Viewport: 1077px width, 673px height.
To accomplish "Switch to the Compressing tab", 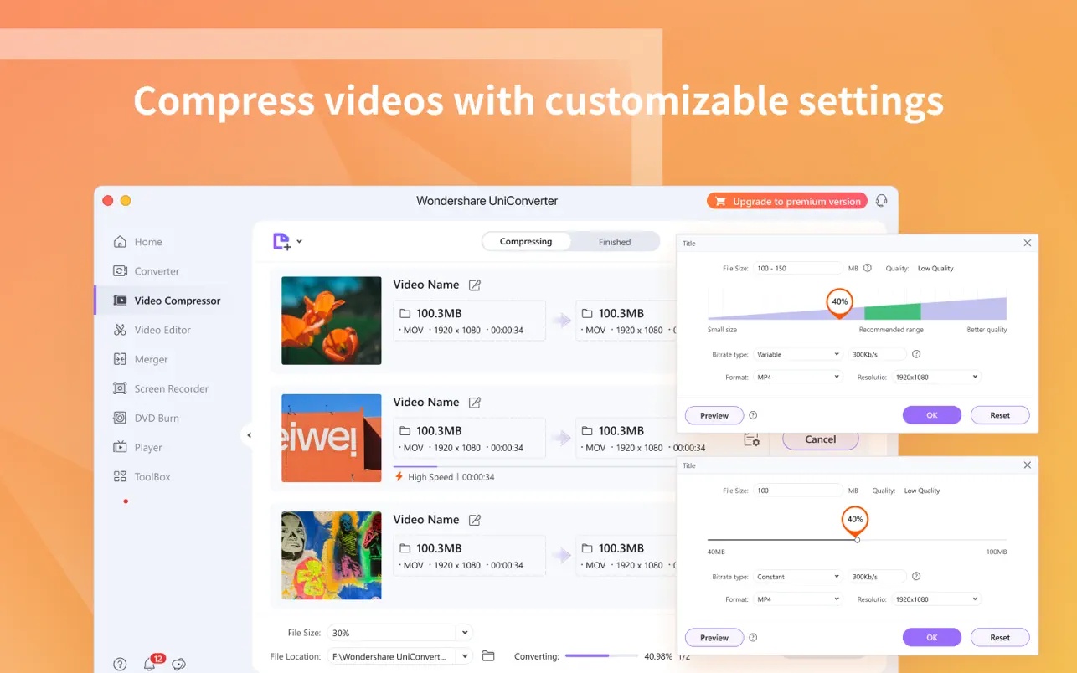I will click(526, 242).
